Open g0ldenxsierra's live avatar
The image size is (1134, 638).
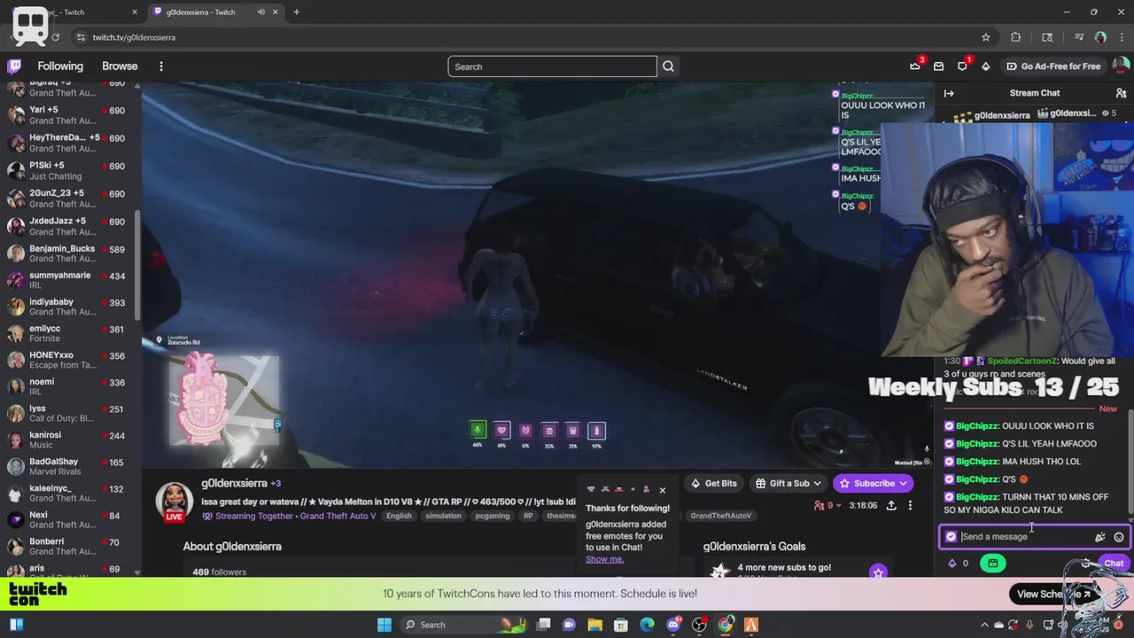pyautogui.click(x=175, y=502)
